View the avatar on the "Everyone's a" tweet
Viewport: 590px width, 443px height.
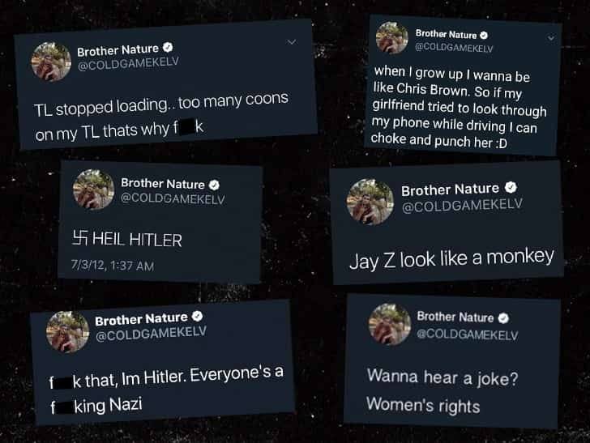point(68,332)
